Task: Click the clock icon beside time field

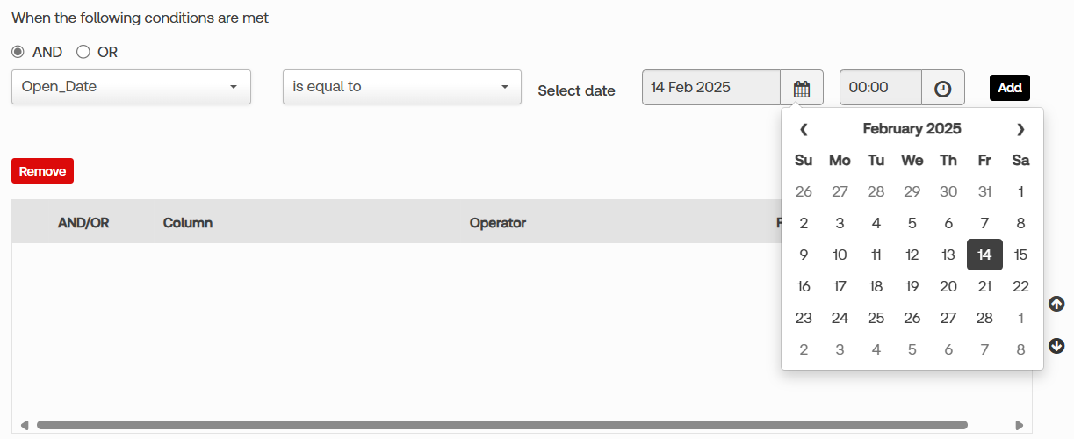Action: 942,88
